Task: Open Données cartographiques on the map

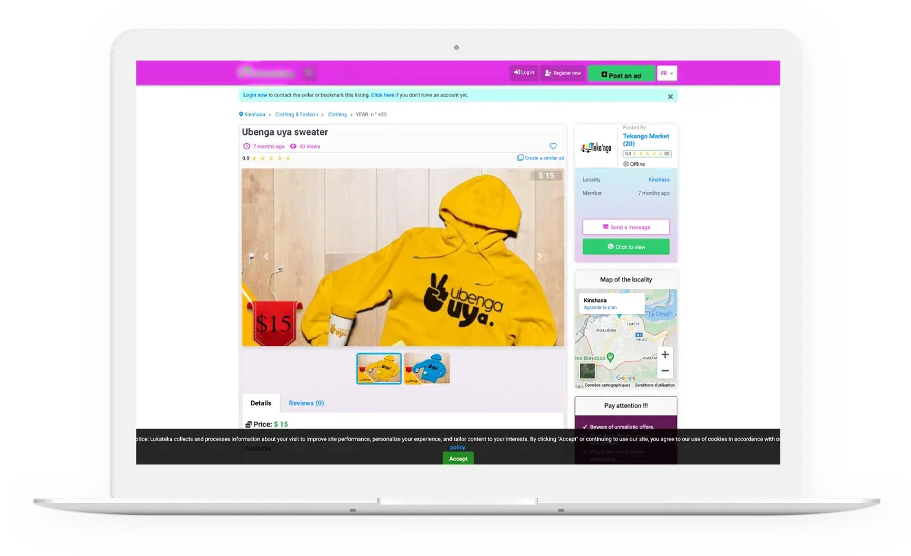Action: [x=608, y=385]
